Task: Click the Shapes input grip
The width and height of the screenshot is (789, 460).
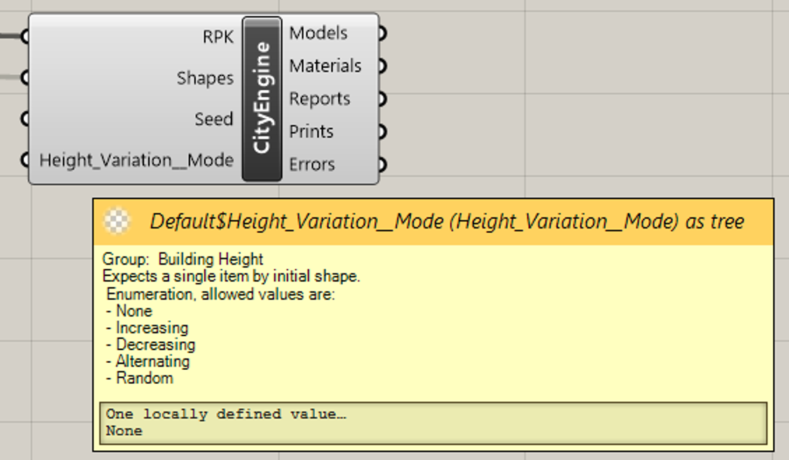Action: tap(25, 78)
